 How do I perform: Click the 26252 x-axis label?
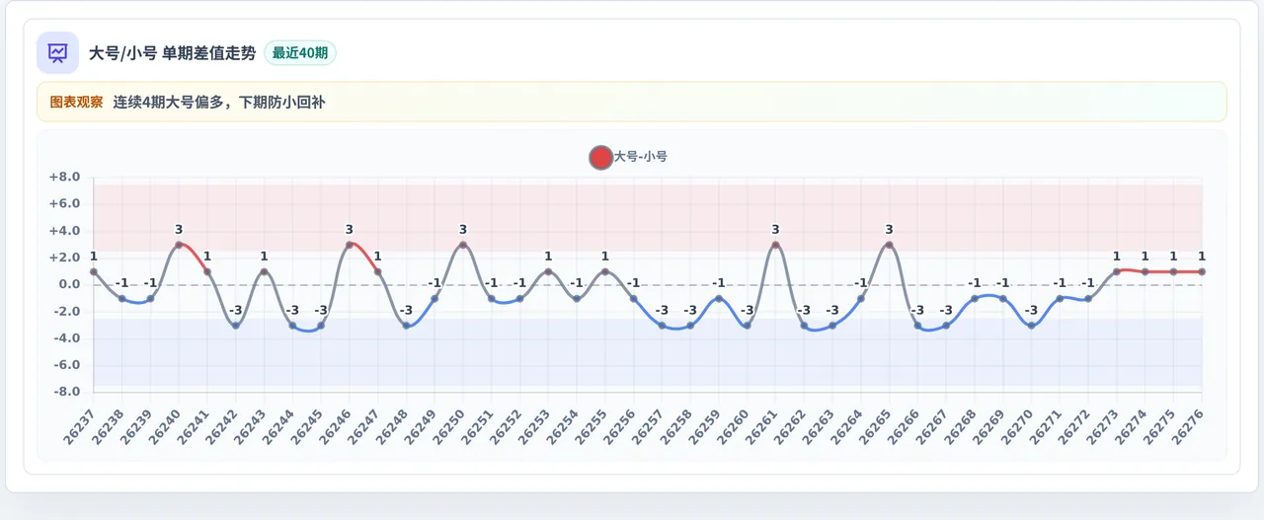(x=507, y=428)
